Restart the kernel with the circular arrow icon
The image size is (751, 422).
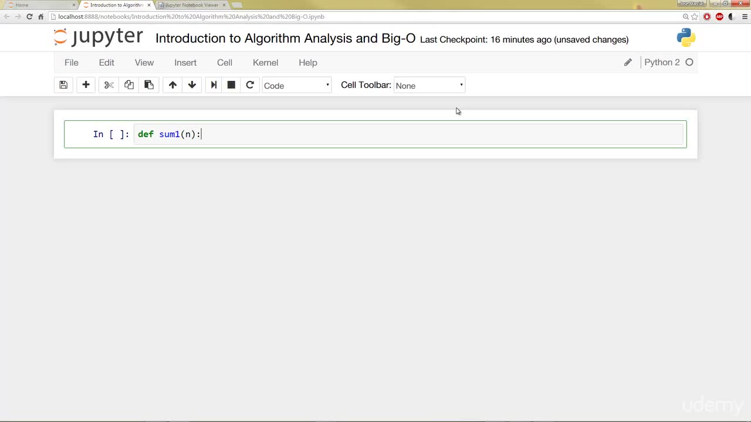pyautogui.click(x=250, y=85)
